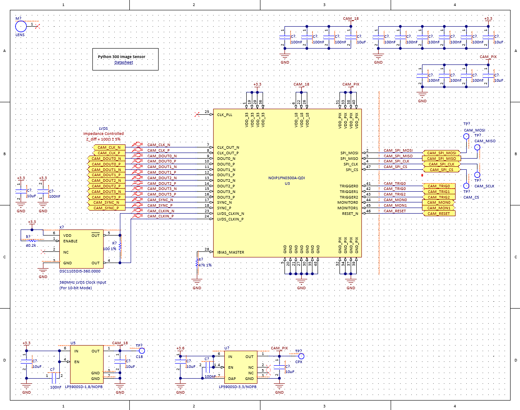Viewport: 520px width, 410px height.
Task: Click the CAM_CLKIN_N net label
Action: click(161, 211)
